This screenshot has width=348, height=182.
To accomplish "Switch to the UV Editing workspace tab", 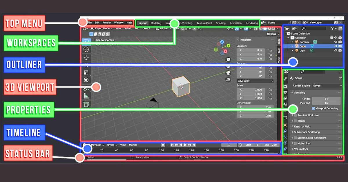I will pyautogui.click(x=186, y=23).
